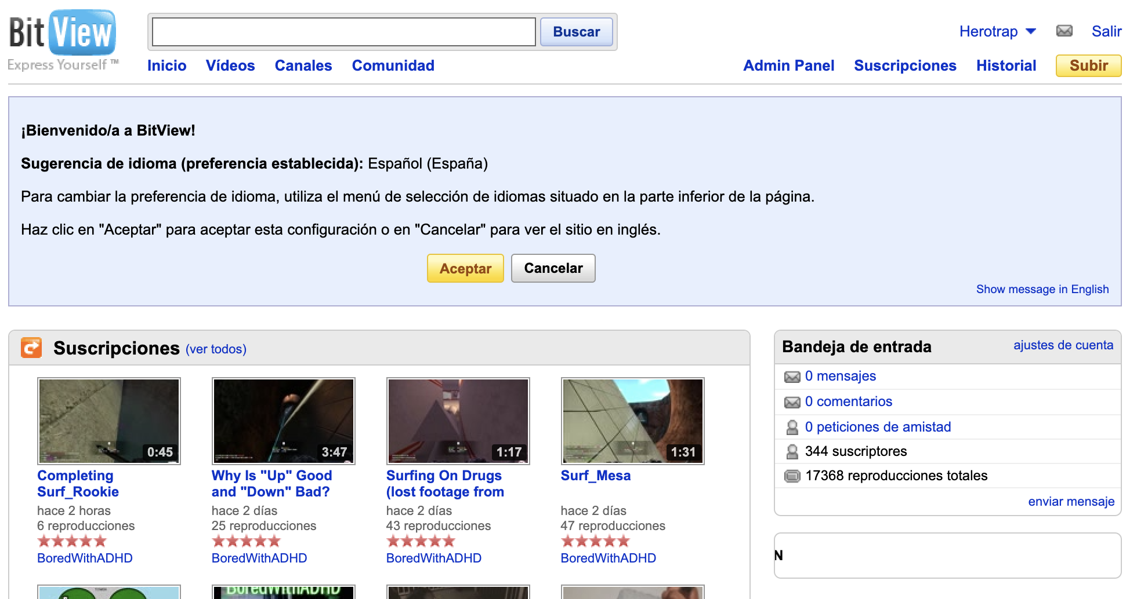
Task: Click the envelope icon beside 0 comentarios
Action: coord(792,403)
